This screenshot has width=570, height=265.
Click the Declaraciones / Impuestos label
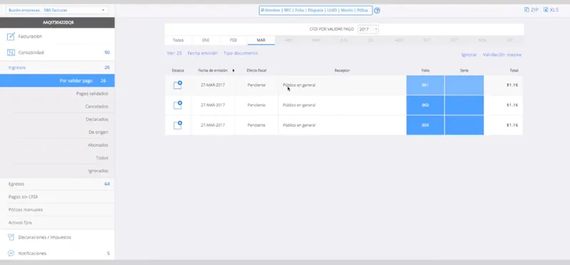pyautogui.click(x=45, y=237)
